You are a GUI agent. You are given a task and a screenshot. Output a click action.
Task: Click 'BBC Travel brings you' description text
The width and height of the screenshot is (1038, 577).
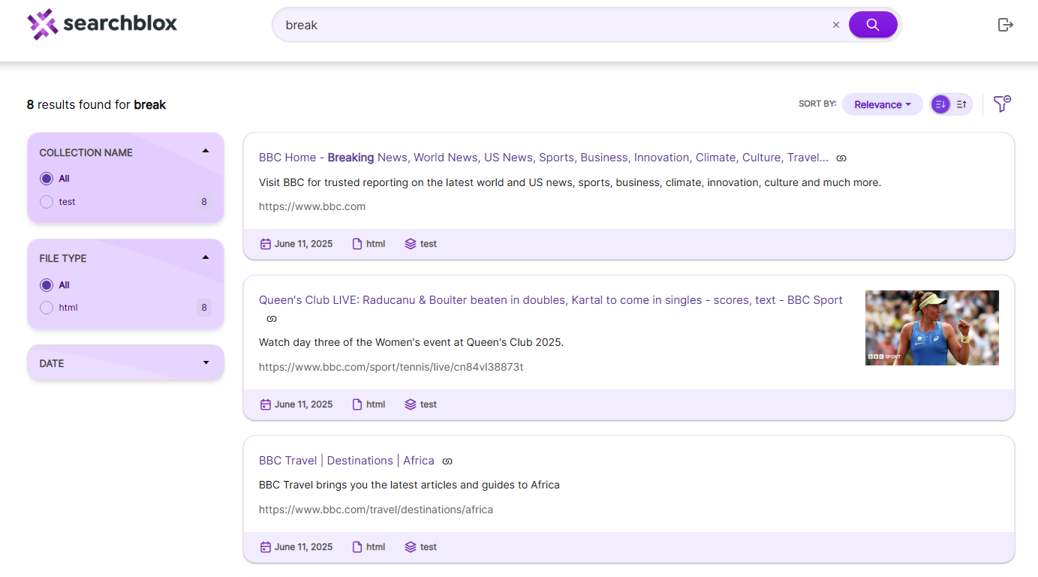tap(409, 485)
